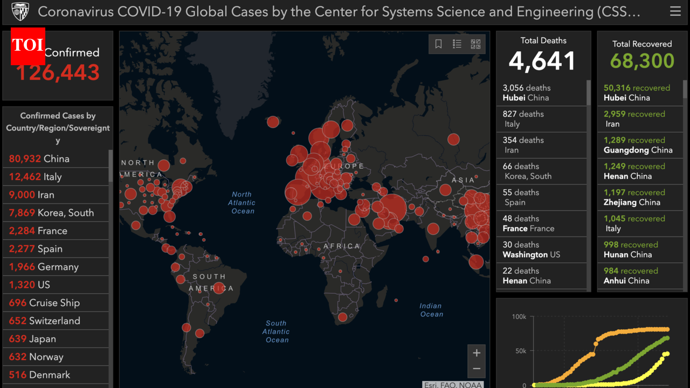Click "827 deaths Italy" entry

click(x=541, y=119)
